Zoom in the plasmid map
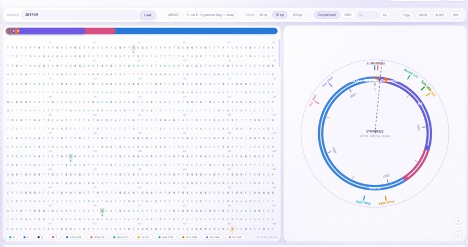 point(459,221)
